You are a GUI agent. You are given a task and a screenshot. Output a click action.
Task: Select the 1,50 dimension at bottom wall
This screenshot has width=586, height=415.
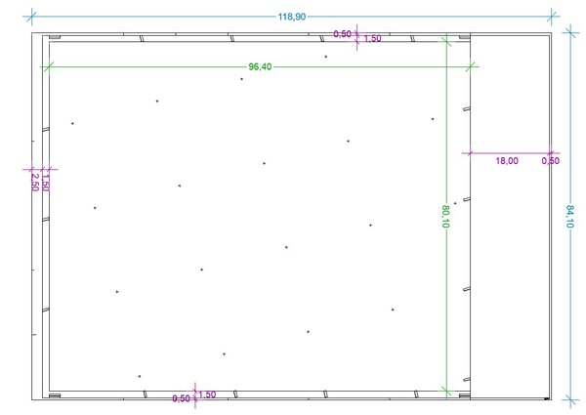coord(207,394)
